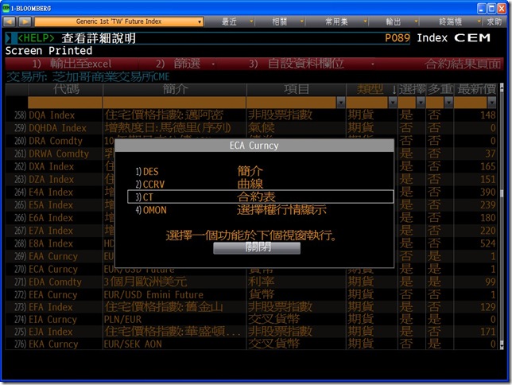Select 3) CT 合約表 in the popup
This screenshot has height=385, width=512.
[260, 196]
